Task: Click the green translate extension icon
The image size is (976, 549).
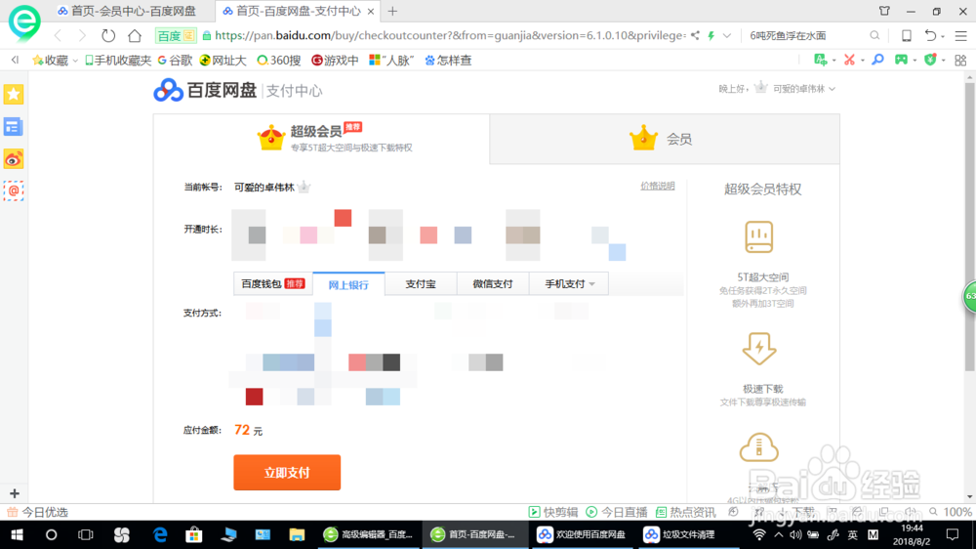Action: pyautogui.click(x=821, y=60)
